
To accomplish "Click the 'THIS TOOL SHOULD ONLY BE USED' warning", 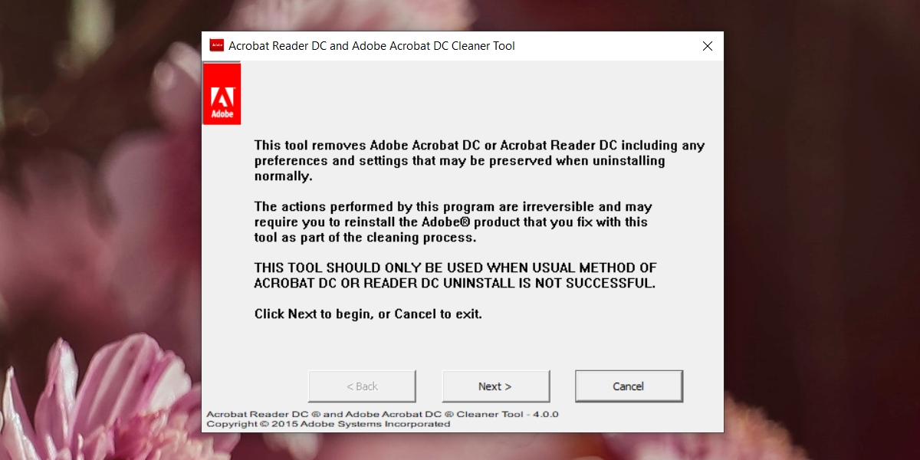I will (x=455, y=275).
